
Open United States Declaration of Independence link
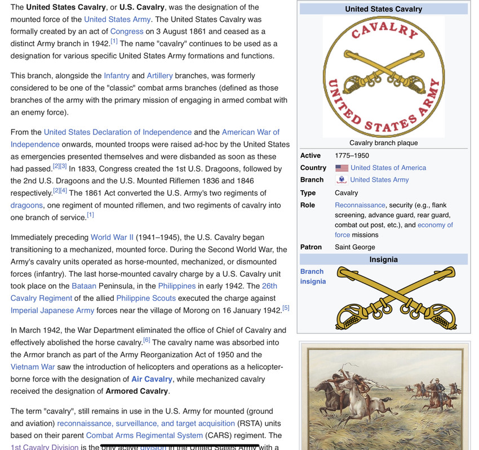118,132
